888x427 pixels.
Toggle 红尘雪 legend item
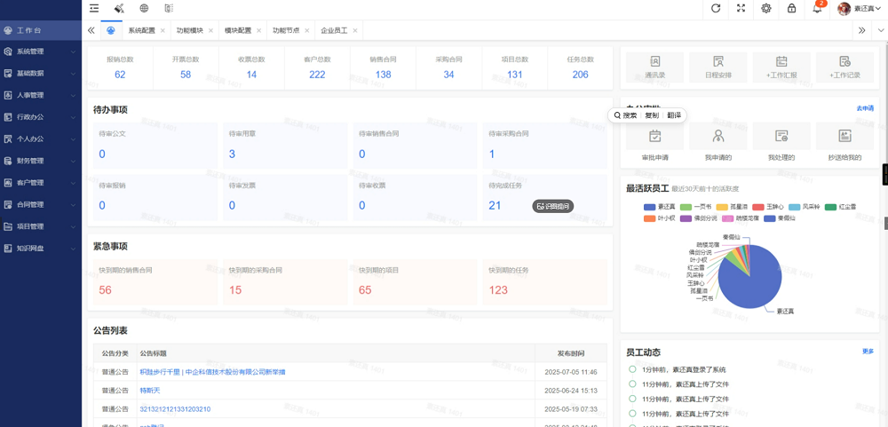pyautogui.click(x=840, y=207)
